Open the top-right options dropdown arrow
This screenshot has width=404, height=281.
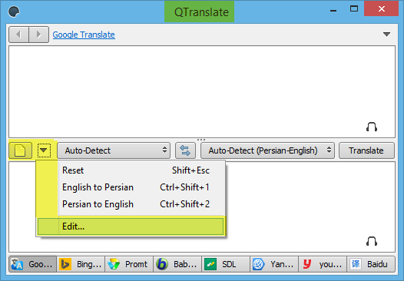tap(386, 35)
